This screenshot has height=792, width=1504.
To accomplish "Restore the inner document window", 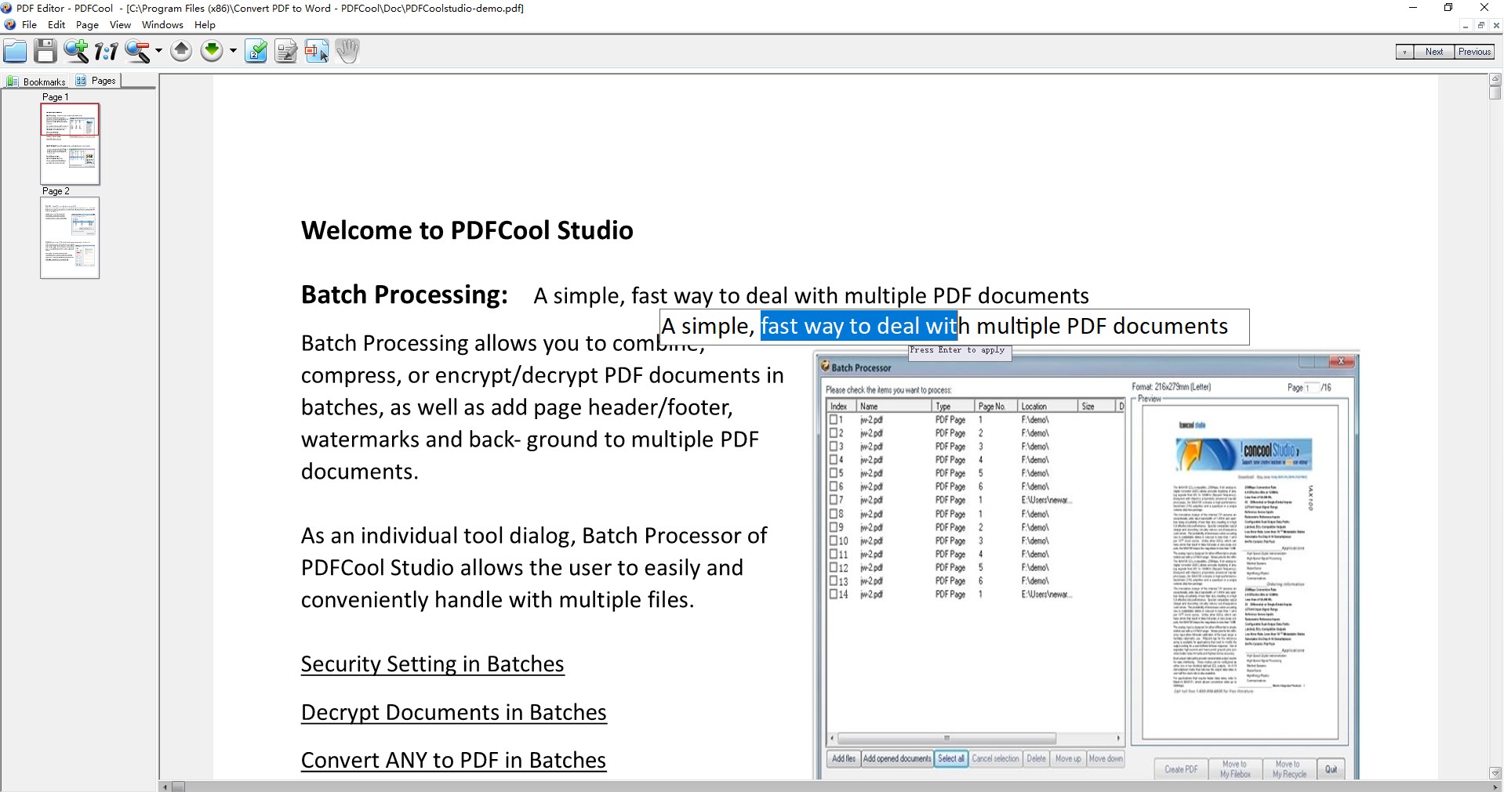I will click(x=1480, y=25).
